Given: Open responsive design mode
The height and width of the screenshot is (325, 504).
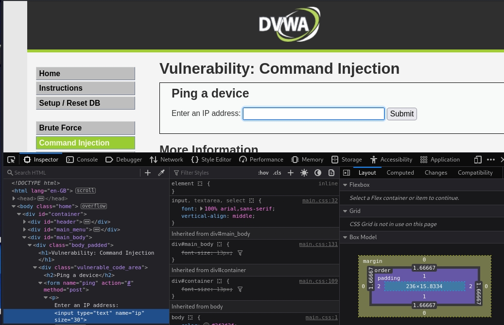Looking at the screenshot, I should pyautogui.click(x=478, y=160).
